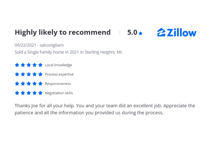Click fifth star in Local knowledge row

(40, 65)
